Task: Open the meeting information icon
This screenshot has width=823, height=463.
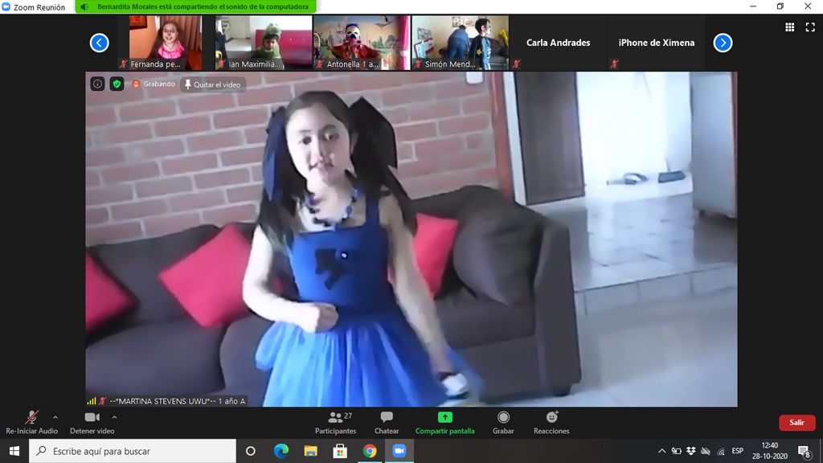Action: tap(97, 84)
